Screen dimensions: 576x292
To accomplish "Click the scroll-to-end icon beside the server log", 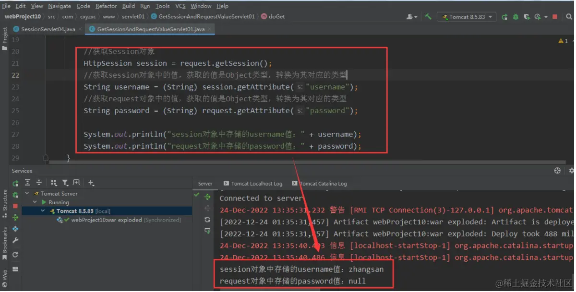I will pos(207,231).
